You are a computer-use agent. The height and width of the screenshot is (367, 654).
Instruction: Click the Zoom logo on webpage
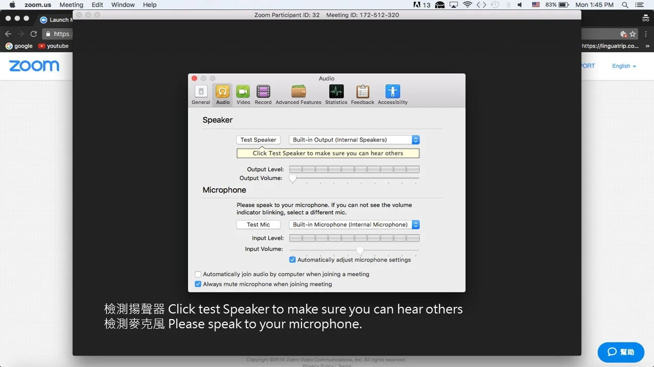pos(34,66)
